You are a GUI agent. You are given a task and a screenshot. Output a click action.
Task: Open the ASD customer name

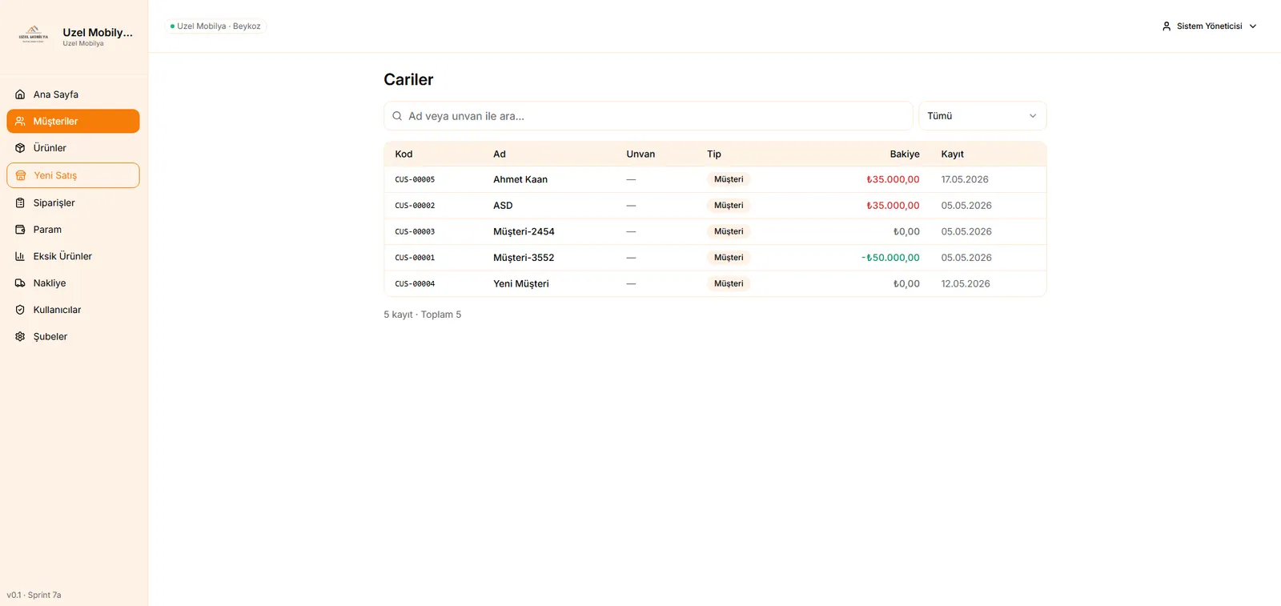503,206
